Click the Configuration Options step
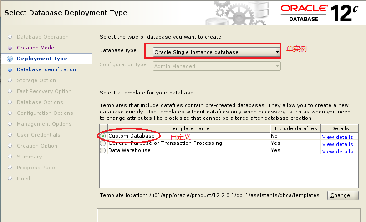 (45, 113)
